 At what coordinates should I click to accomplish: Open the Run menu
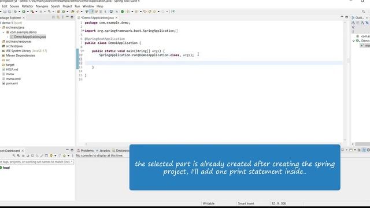77,6
